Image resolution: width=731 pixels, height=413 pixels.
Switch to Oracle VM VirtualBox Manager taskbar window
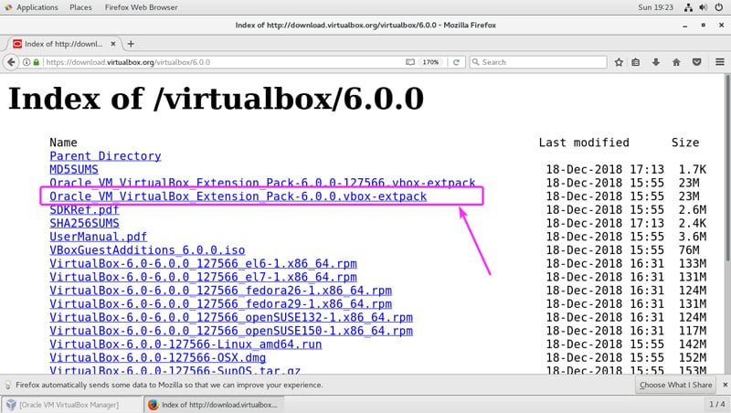[71, 405]
